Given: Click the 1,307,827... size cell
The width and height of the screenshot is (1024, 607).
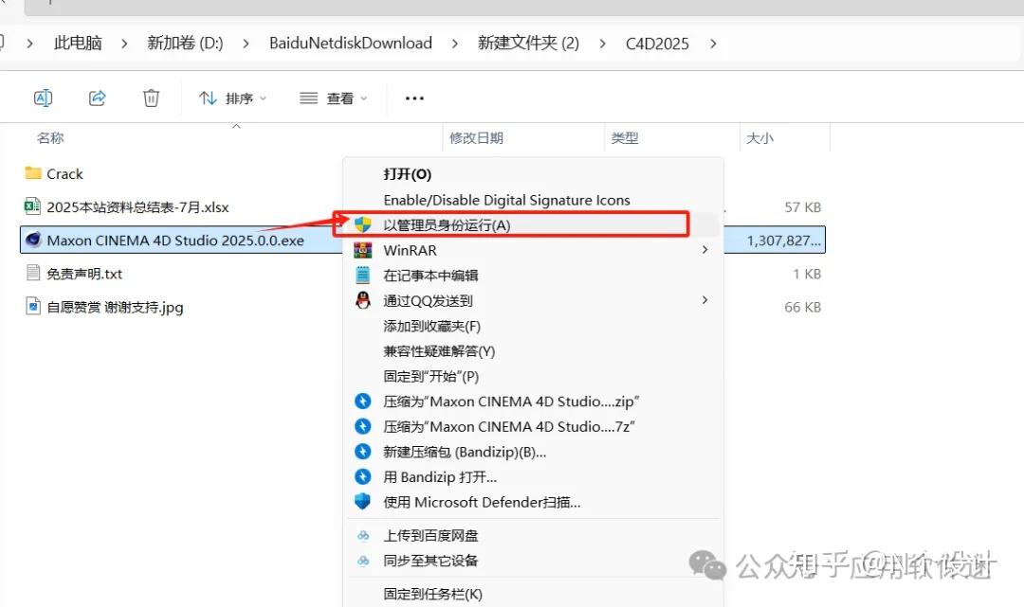Looking at the screenshot, I should tap(784, 241).
